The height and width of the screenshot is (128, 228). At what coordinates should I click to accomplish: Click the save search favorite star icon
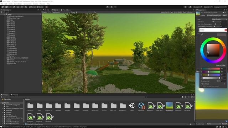click(189, 97)
